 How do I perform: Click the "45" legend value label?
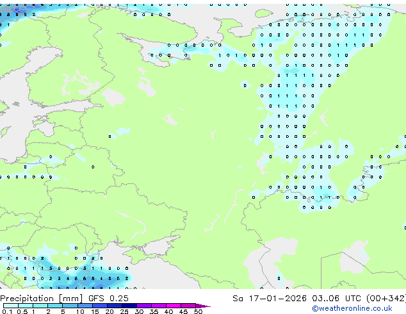click(x=183, y=311)
